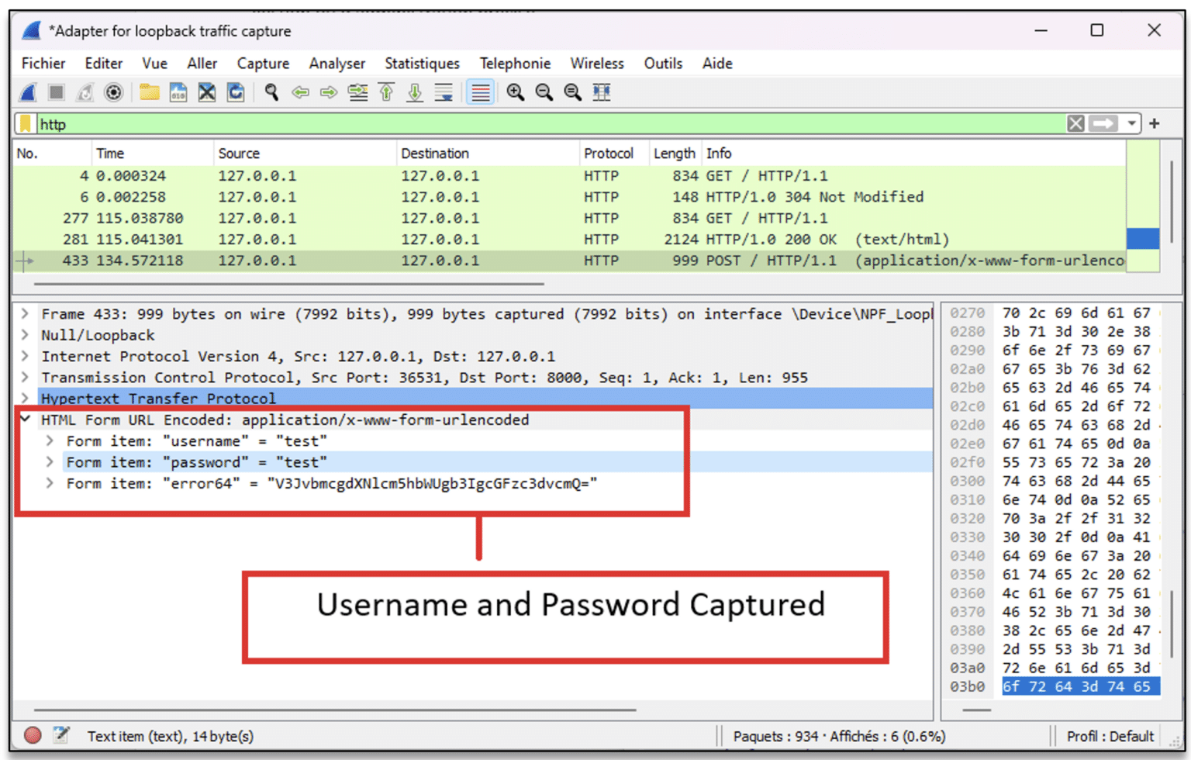Toggle the packet list auto-scroll icon
The width and height of the screenshot is (1191, 760).
444,92
